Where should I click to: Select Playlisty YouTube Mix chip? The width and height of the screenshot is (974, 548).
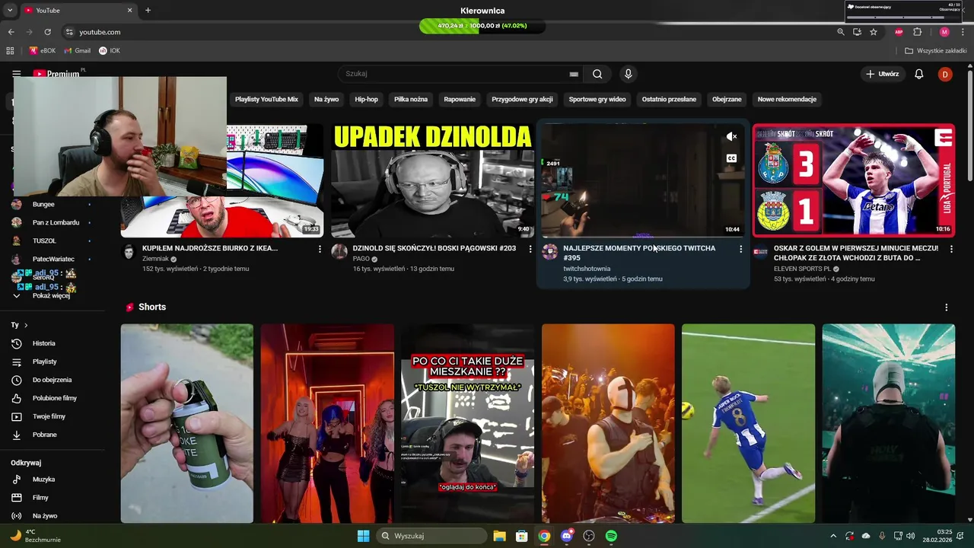266,99
